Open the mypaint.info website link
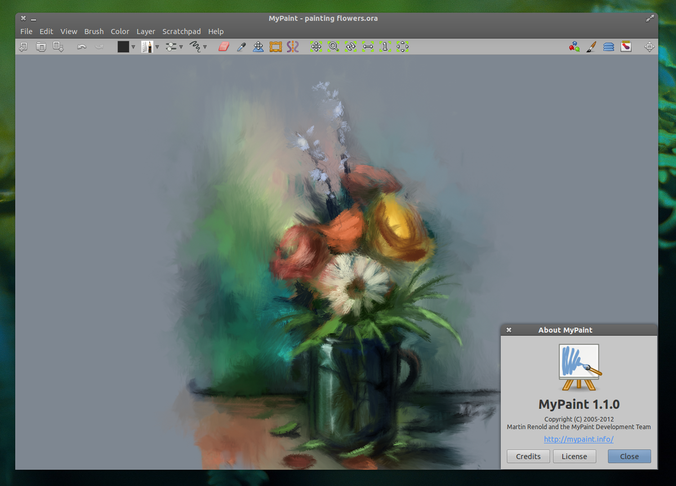This screenshot has height=486, width=676. click(x=579, y=439)
